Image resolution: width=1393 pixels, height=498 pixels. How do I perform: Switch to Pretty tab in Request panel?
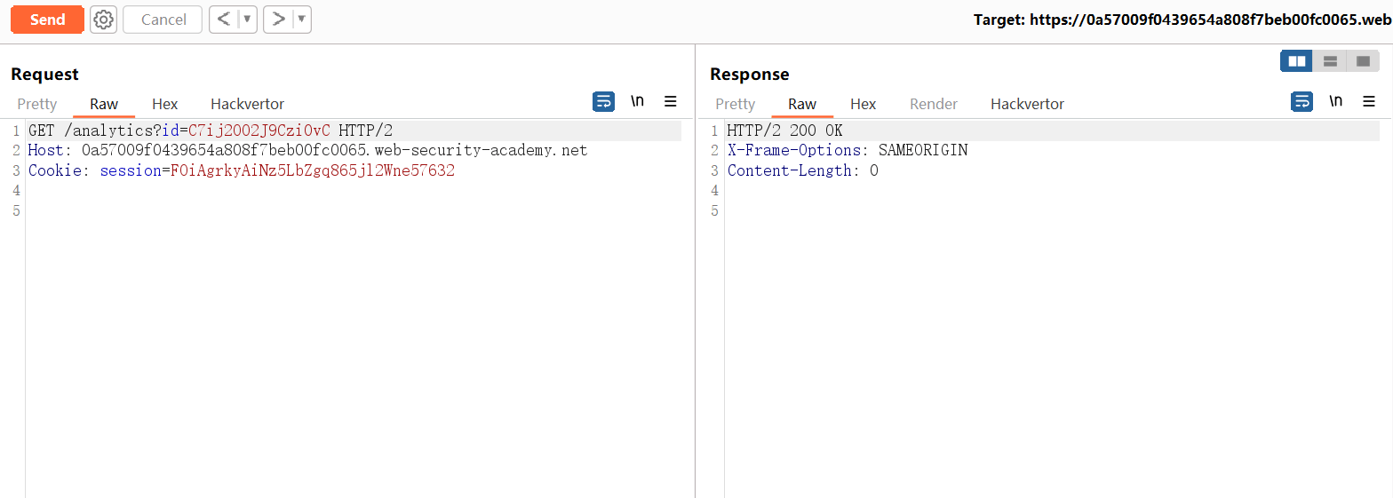tap(36, 104)
